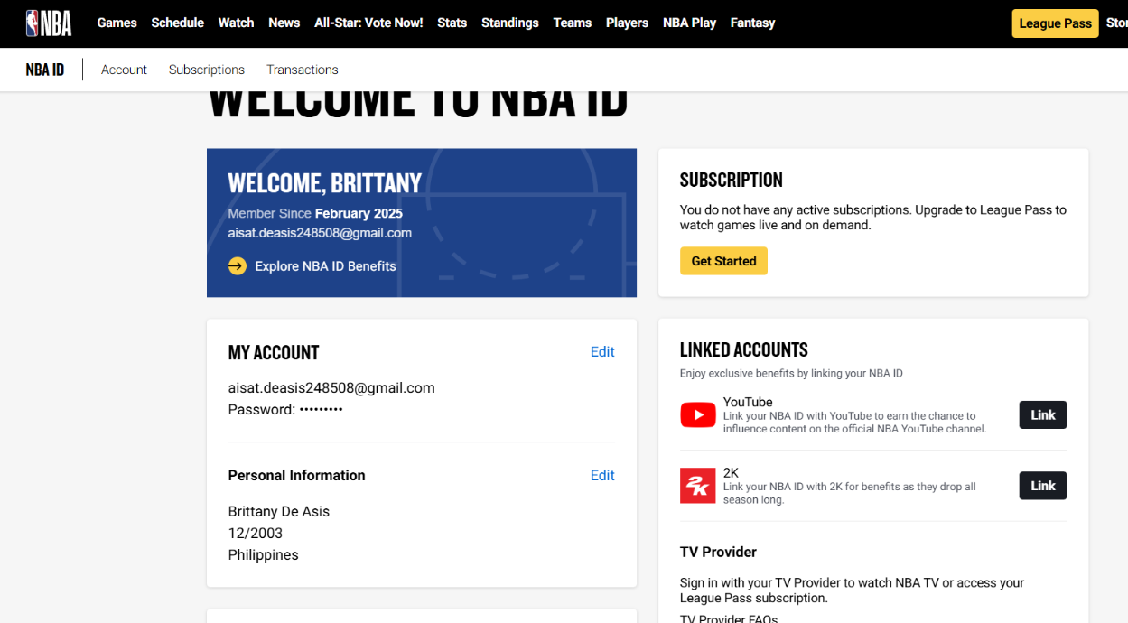Click the My Account email address text
The width and height of the screenshot is (1128, 623).
pyautogui.click(x=331, y=388)
